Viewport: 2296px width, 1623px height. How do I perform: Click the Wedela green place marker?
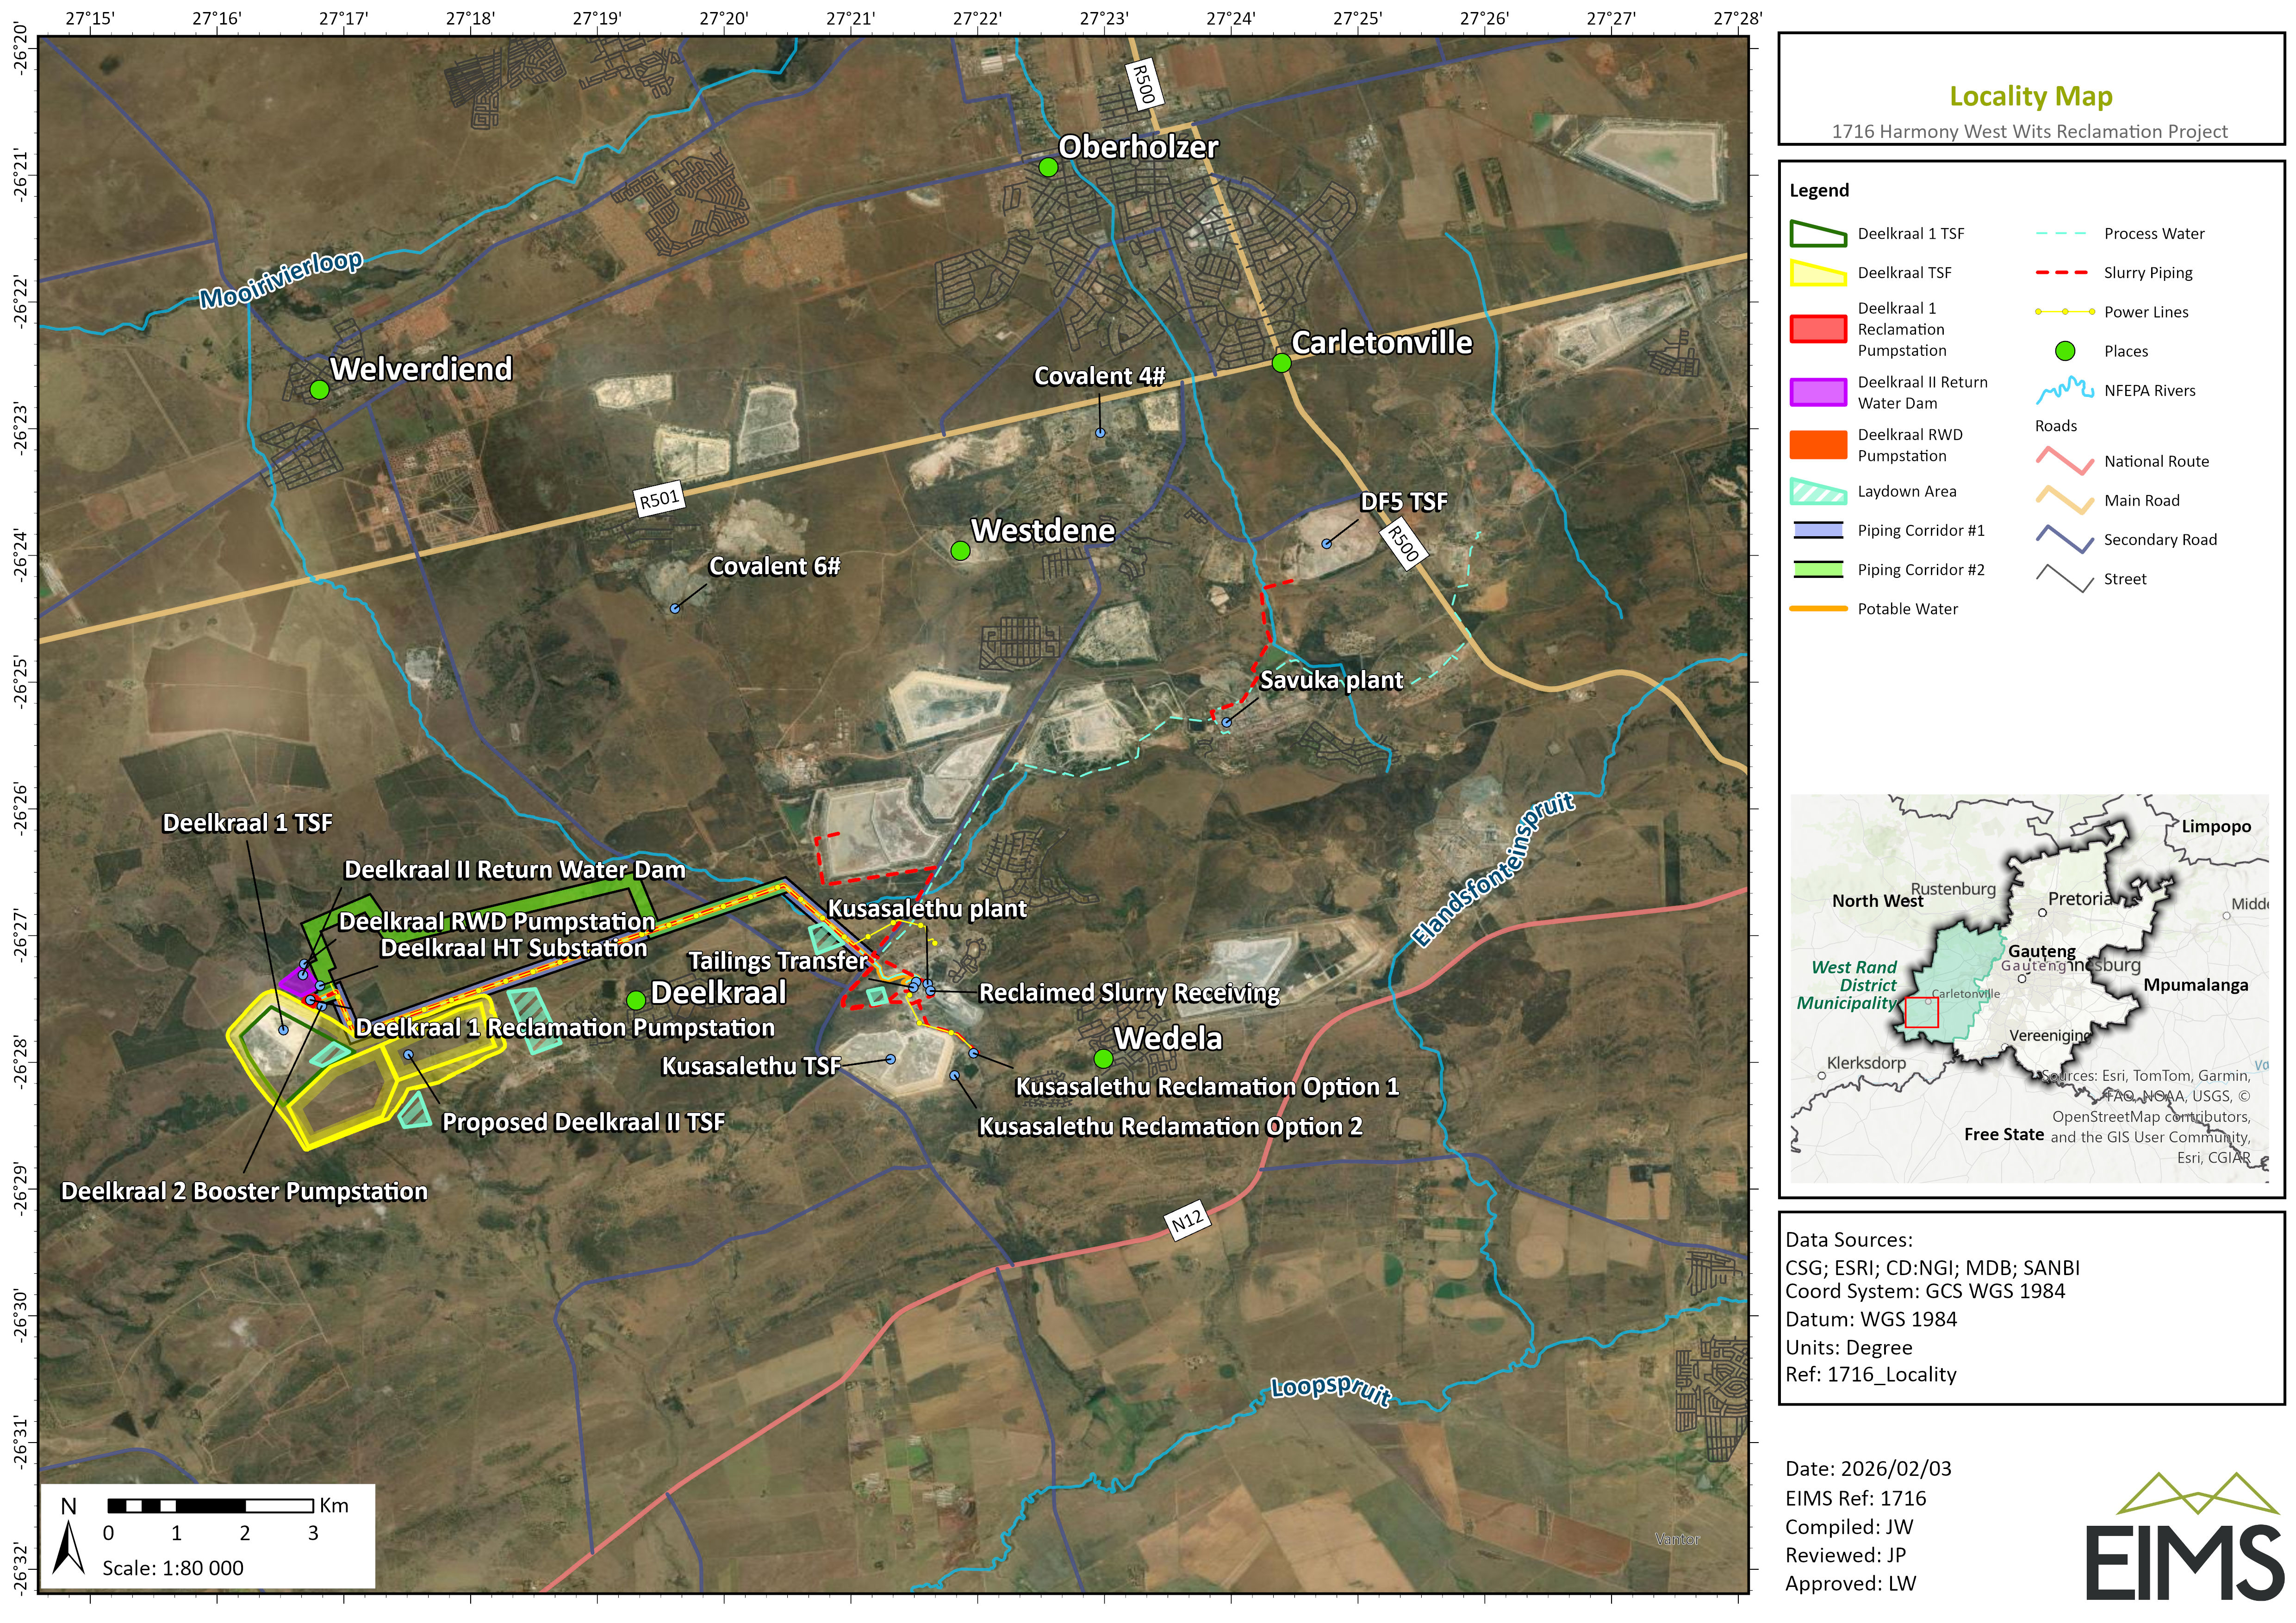pos(1103,1059)
